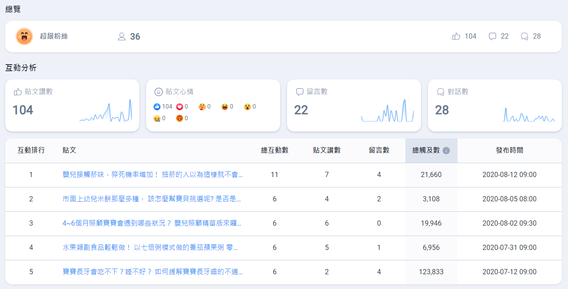The height and width of the screenshot is (289, 568).
Task: Select the Love heart reaction icon
Action: pos(180,106)
